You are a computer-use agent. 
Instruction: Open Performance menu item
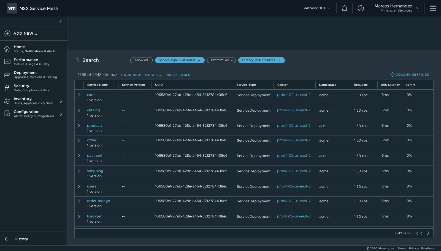[34, 62]
